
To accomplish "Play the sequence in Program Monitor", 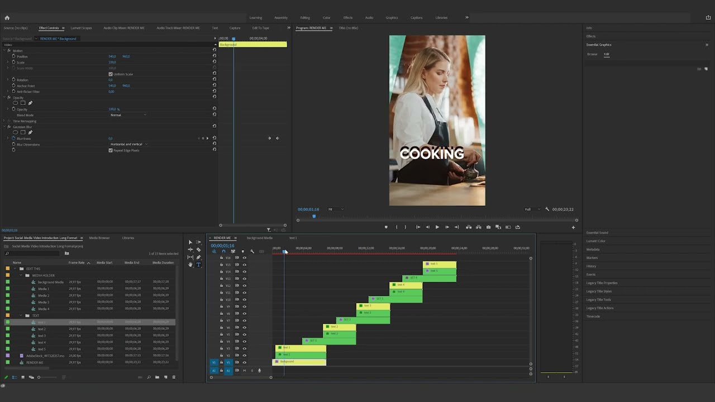I will point(437,227).
